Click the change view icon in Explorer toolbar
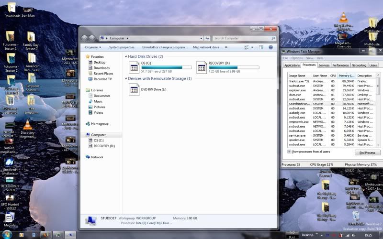The width and height of the screenshot is (383, 239). pos(247,47)
